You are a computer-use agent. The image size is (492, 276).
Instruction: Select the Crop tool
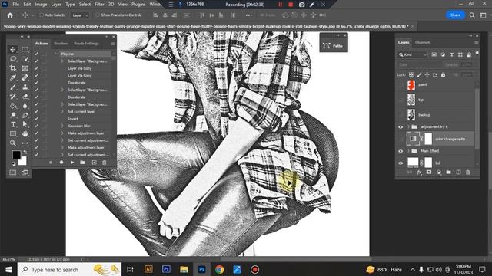tap(13, 68)
